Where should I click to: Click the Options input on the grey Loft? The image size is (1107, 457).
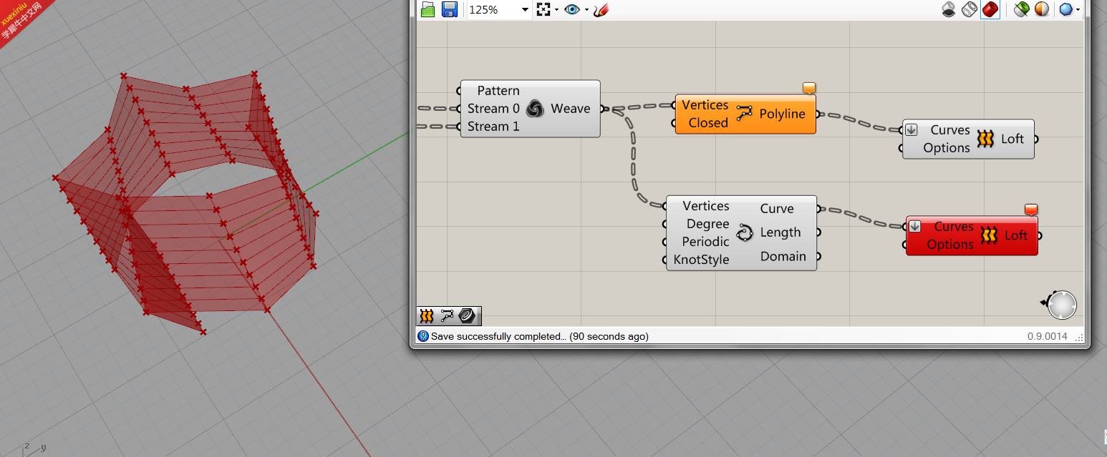947,148
